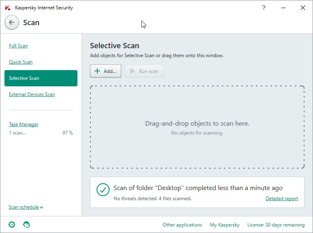
Task: Open support via the headset face icon
Action: tap(26, 224)
